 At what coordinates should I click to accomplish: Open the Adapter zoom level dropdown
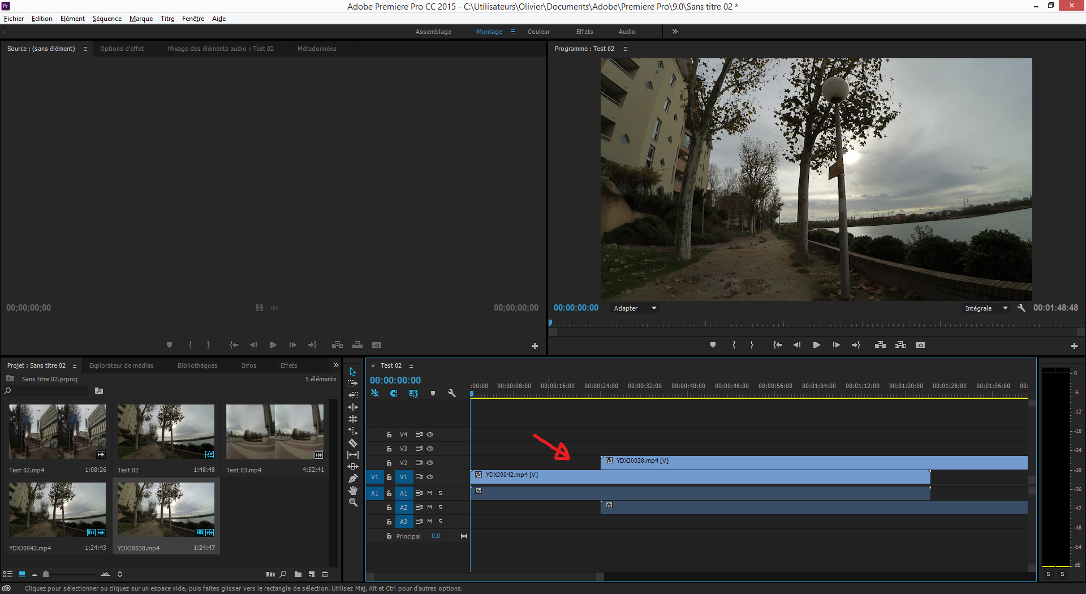[x=635, y=308]
